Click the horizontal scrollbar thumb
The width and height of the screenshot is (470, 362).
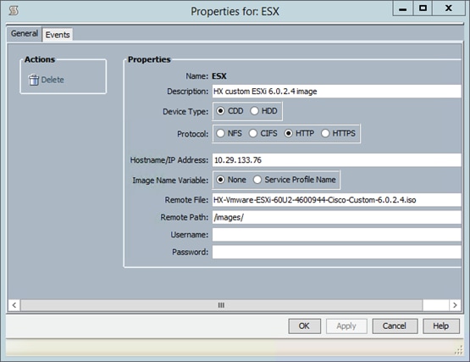[x=221, y=305]
